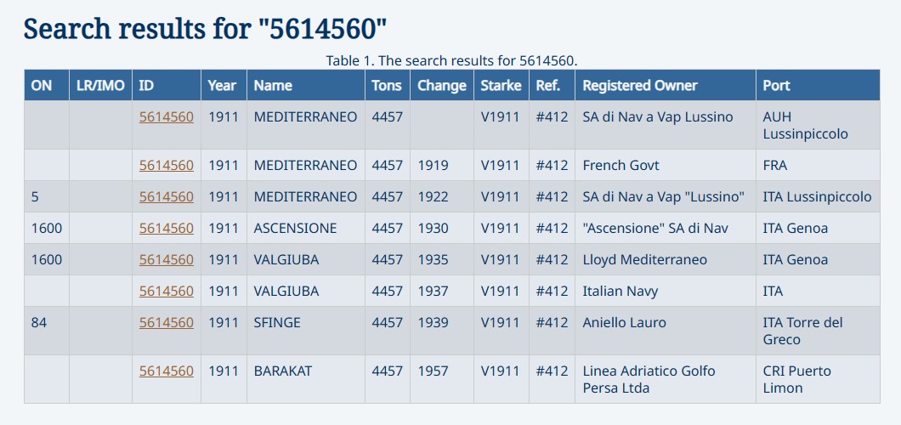The image size is (901, 425).
Task: Open ID link in ASCENSIONE row
Action: click(166, 229)
